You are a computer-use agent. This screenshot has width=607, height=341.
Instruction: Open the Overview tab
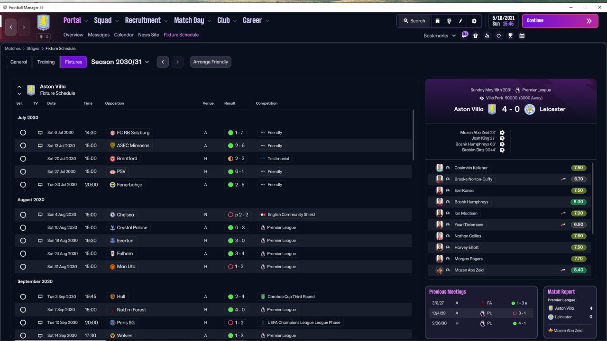[x=74, y=35]
